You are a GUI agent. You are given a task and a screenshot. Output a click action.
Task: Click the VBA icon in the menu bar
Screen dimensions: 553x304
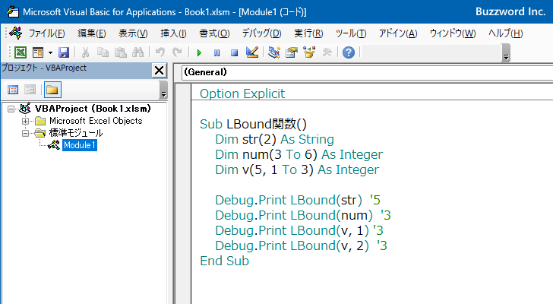(15, 33)
